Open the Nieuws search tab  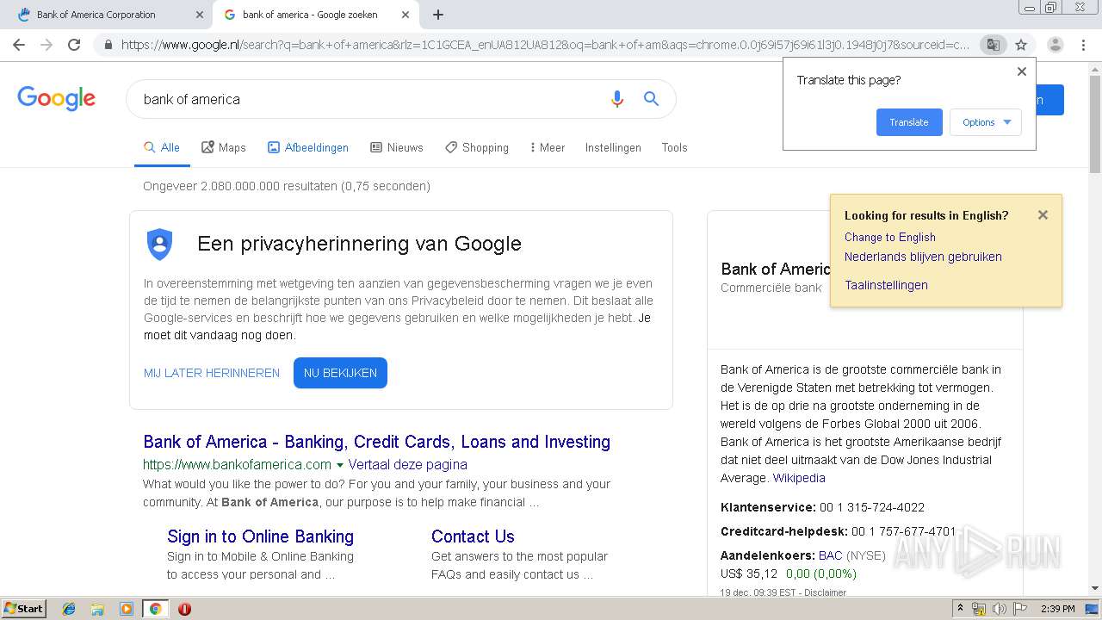pyautogui.click(x=397, y=147)
